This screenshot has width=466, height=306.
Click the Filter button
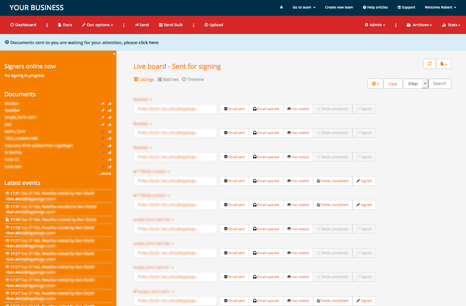(x=413, y=84)
